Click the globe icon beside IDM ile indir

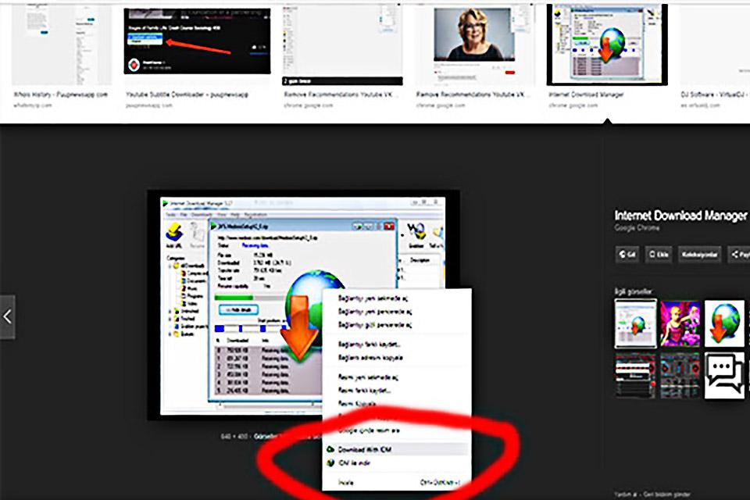click(x=330, y=463)
